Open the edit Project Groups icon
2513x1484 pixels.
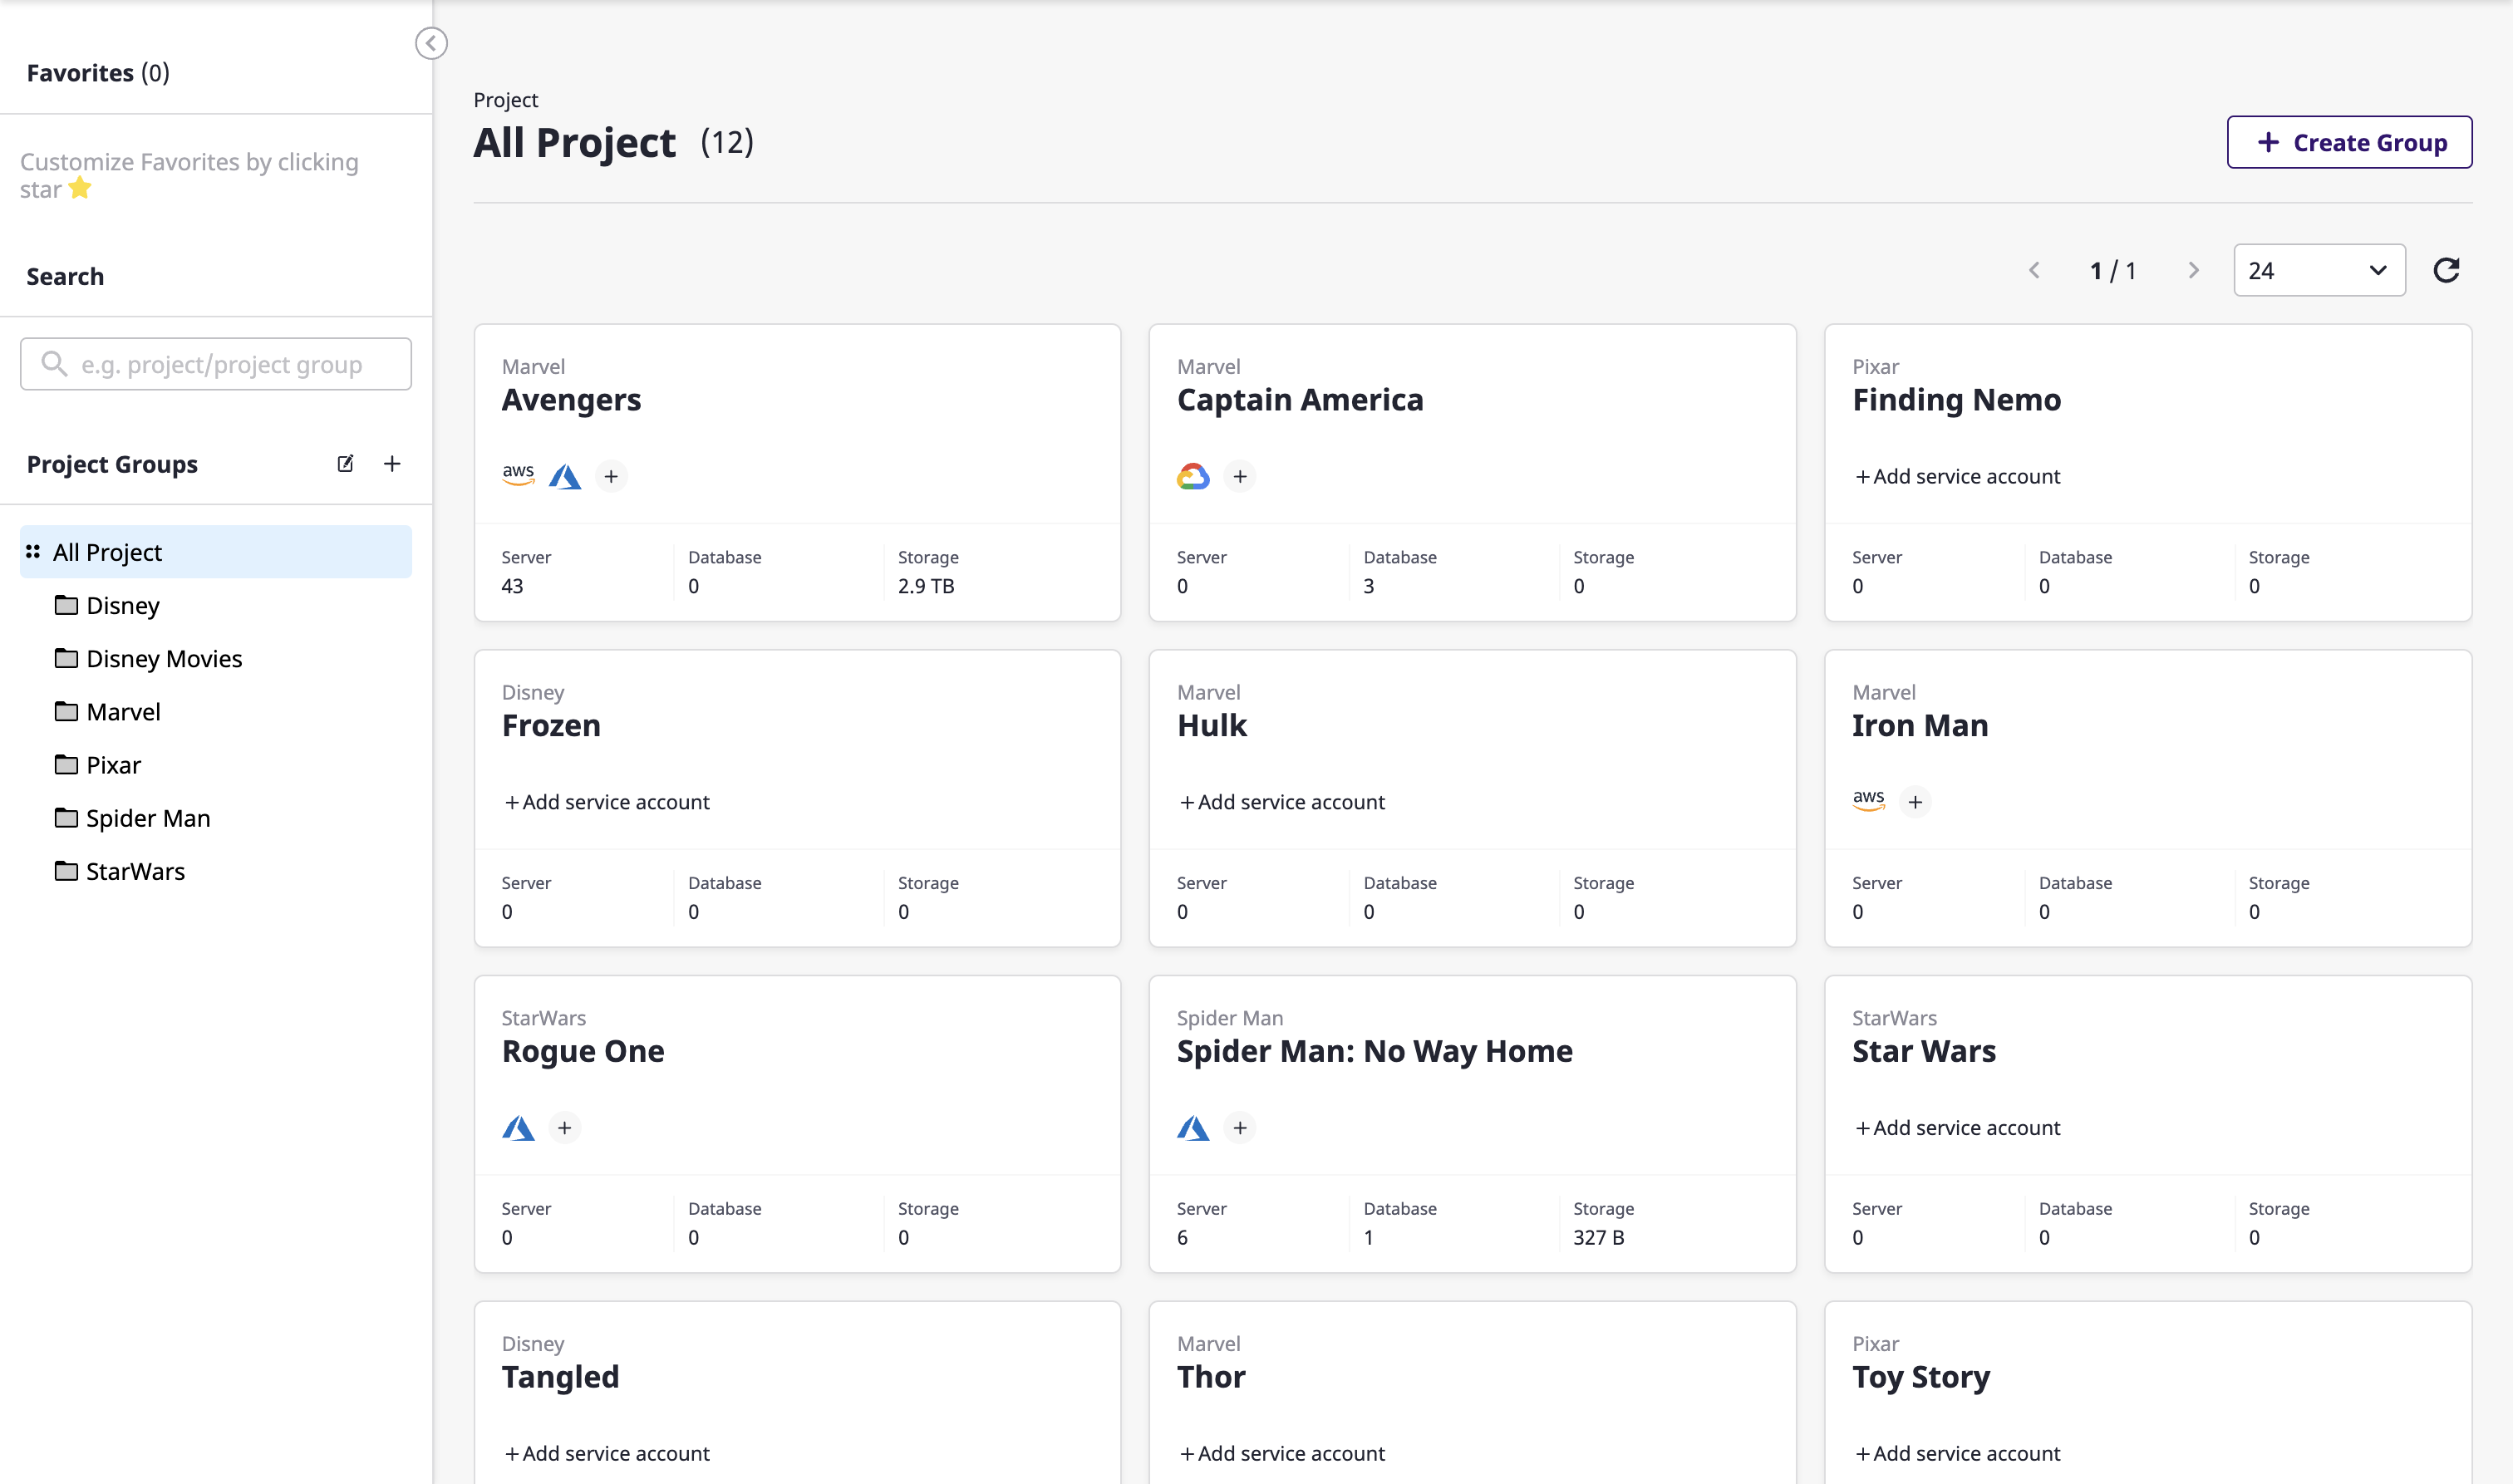click(x=345, y=463)
